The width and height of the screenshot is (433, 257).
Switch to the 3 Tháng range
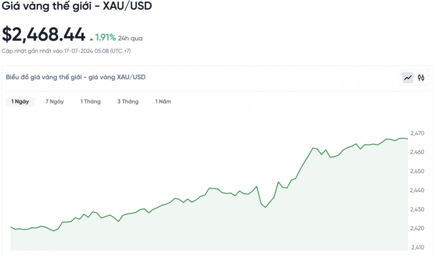point(128,102)
